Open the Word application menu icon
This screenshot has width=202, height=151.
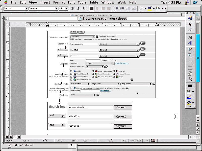click(195, 3)
